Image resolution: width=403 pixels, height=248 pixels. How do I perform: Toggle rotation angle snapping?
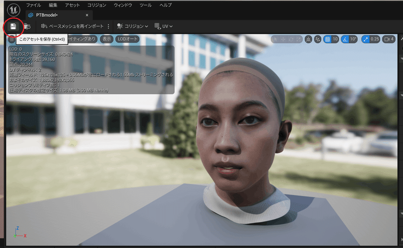click(345, 39)
